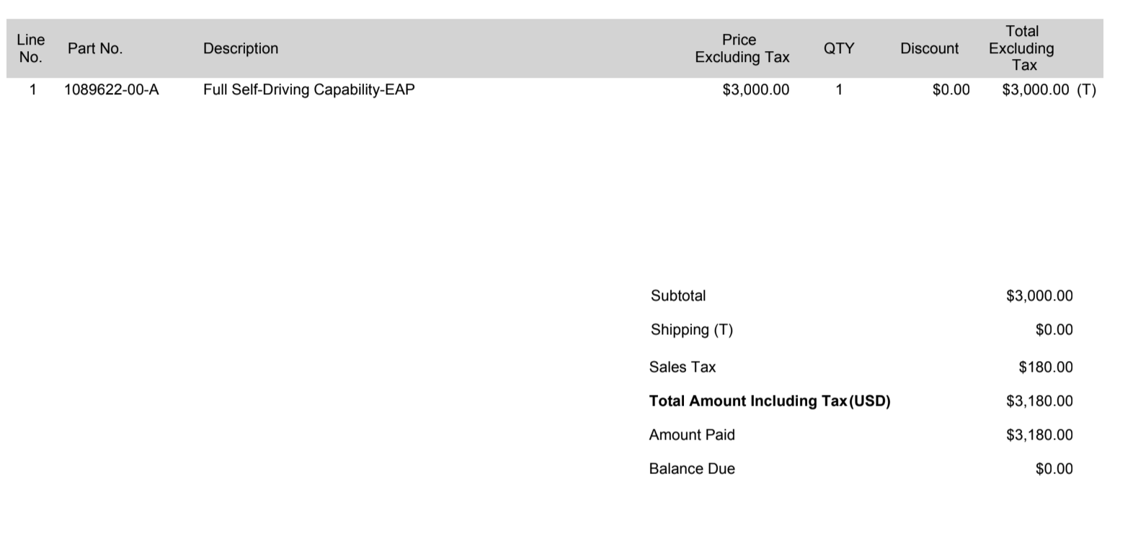
Task: Click the Sales Tax label
Action: pos(682,367)
